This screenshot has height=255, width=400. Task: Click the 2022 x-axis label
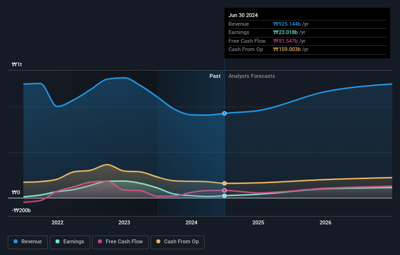[x=57, y=222]
